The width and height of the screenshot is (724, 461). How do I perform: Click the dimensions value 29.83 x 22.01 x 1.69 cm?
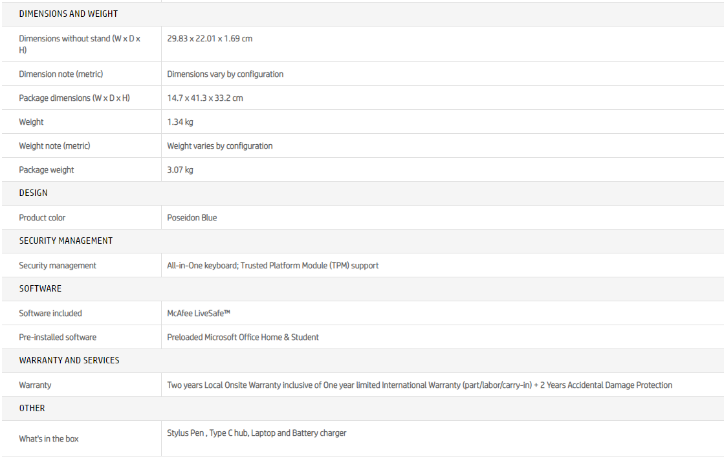point(210,39)
